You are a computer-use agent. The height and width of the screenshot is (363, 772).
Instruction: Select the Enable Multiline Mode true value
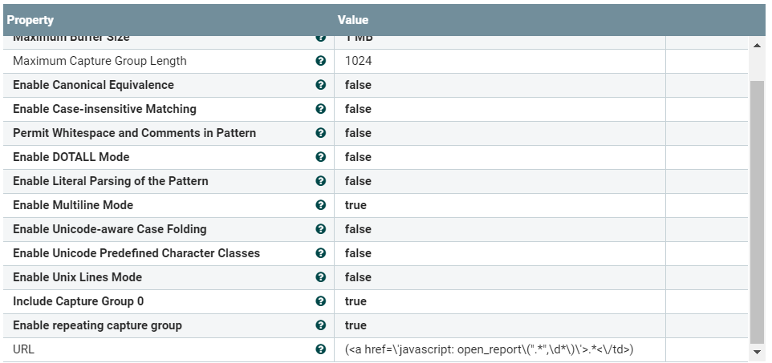[356, 205]
